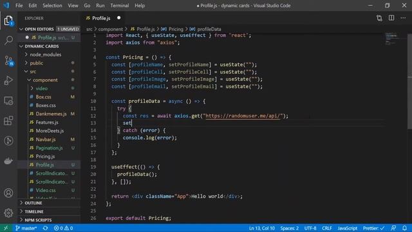Open the Git history timeline icon

pyautogui.click(x=8, y=140)
